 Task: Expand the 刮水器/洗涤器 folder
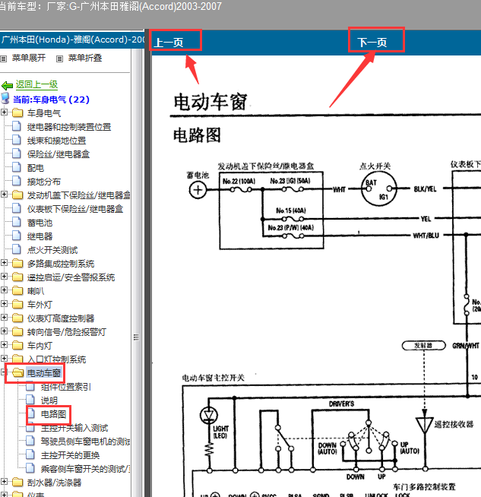[4, 482]
